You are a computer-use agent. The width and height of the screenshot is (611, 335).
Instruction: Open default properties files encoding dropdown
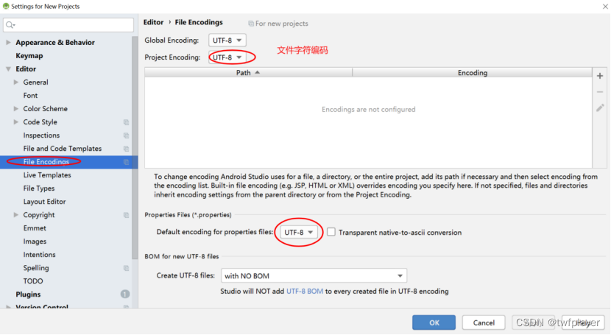(x=298, y=232)
